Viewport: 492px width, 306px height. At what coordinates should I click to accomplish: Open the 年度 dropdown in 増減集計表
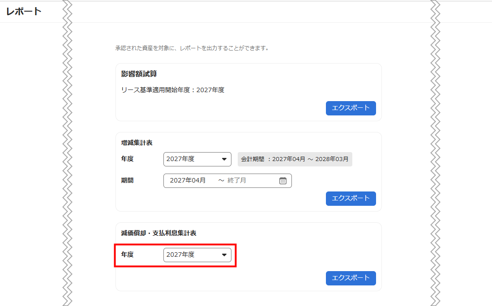[197, 159]
